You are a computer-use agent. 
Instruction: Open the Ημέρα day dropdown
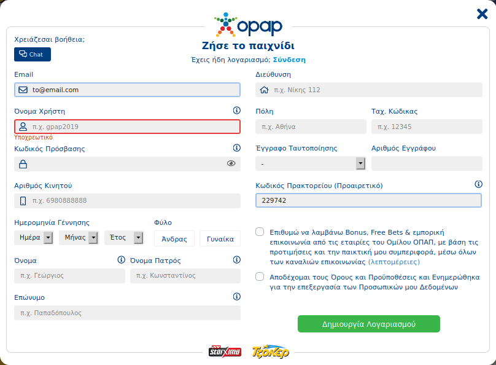point(34,237)
